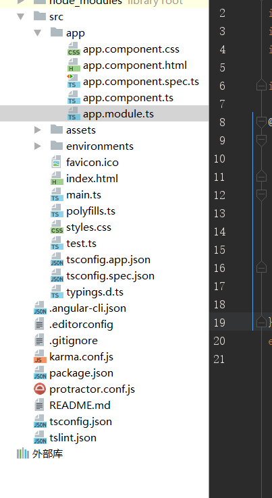Click the karma.conf.js JS file icon

(40, 357)
